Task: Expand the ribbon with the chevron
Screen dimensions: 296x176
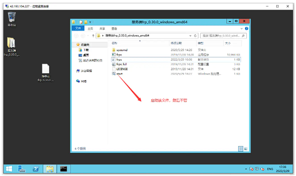Action: click(242, 29)
